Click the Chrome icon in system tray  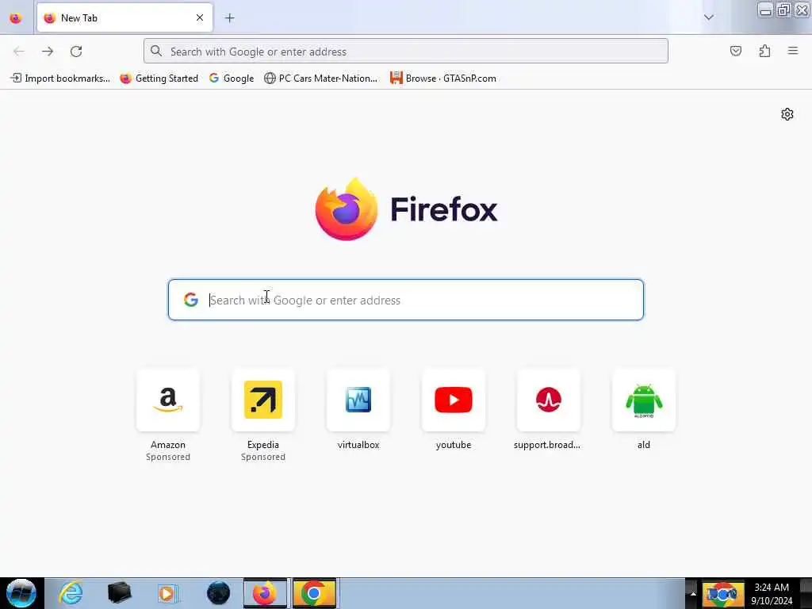[x=722, y=594]
